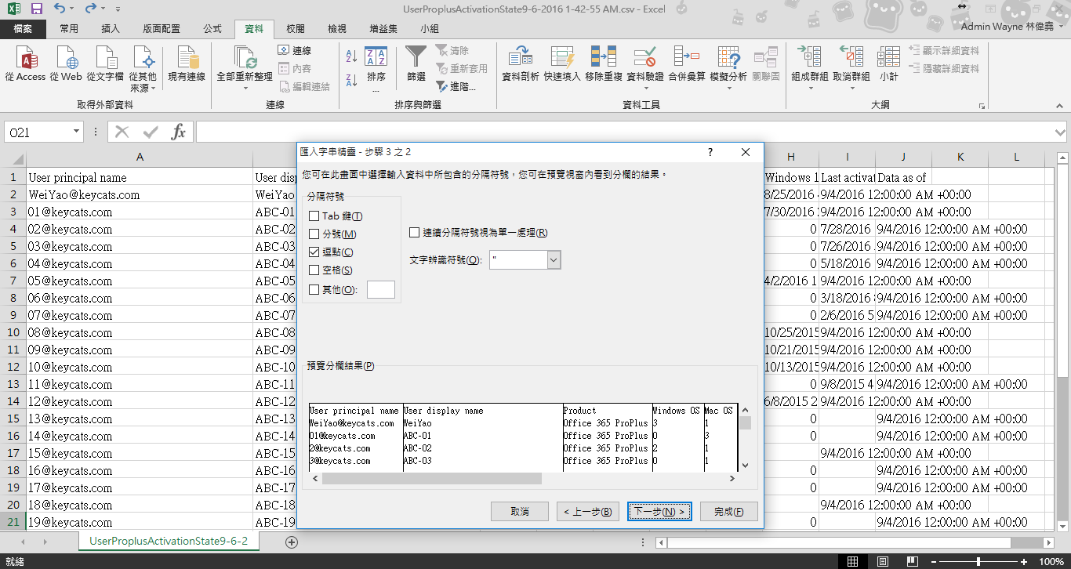The width and height of the screenshot is (1071, 569).
Task: Switch to 校閱 Review tab
Action: pos(296,29)
